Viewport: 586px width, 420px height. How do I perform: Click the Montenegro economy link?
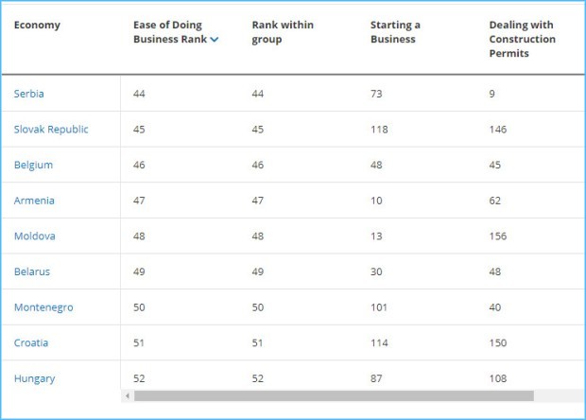(43, 307)
